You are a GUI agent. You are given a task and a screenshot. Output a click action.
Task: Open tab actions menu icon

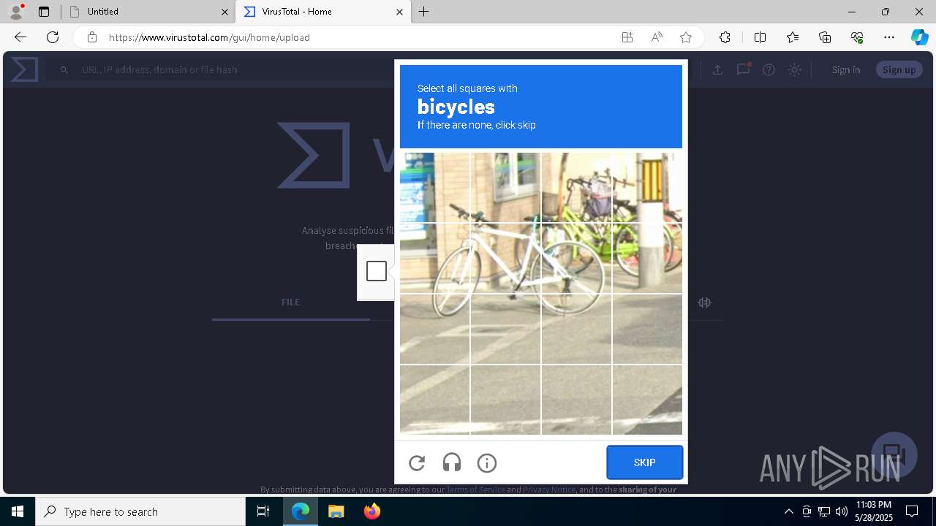[44, 12]
